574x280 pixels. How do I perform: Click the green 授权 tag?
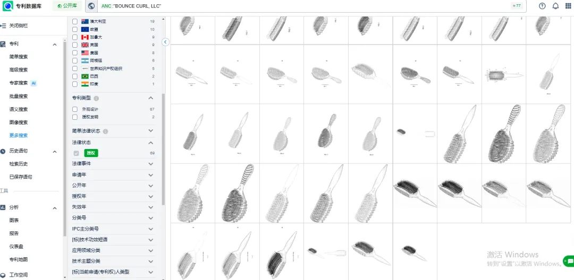point(91,153)
